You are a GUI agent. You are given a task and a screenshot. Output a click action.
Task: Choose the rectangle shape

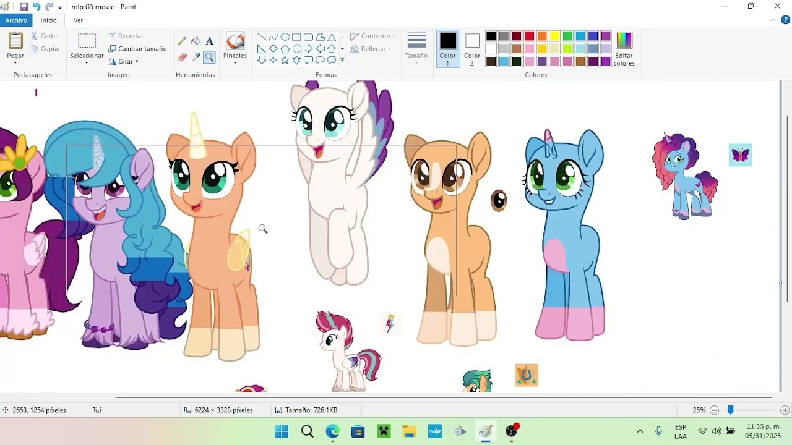coord(296,37)
